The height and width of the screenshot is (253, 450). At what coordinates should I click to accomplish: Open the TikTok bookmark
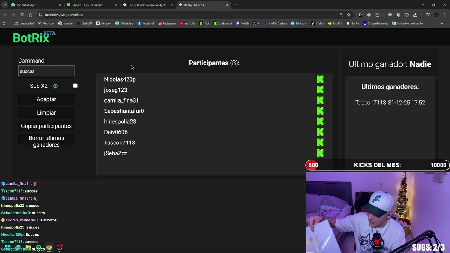[317, 24]
